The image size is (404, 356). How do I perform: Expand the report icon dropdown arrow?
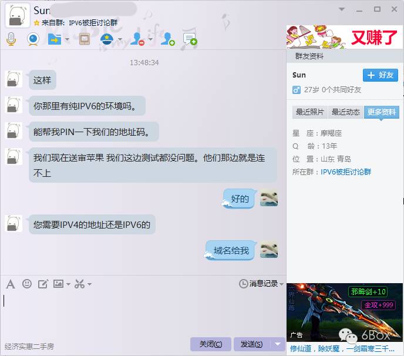coord(120,39)
